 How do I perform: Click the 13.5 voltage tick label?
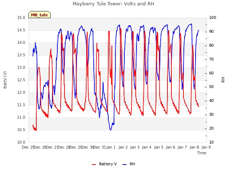pyautogui.click(x=21, y=55)
